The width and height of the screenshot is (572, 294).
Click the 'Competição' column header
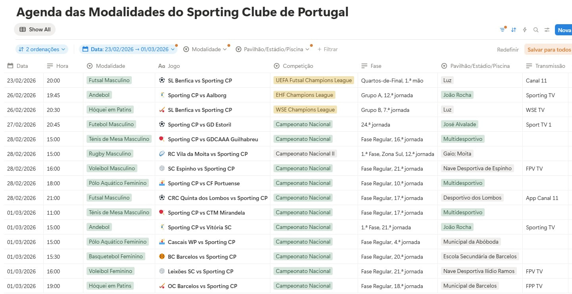click(x=298, y=66)
